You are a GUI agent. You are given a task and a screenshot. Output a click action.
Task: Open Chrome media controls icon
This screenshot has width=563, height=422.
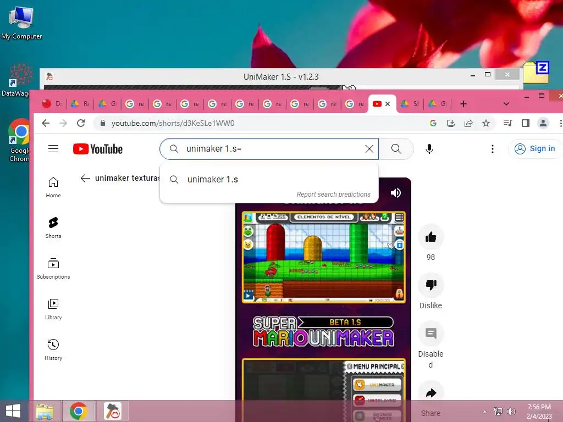(x=507, y=124)
